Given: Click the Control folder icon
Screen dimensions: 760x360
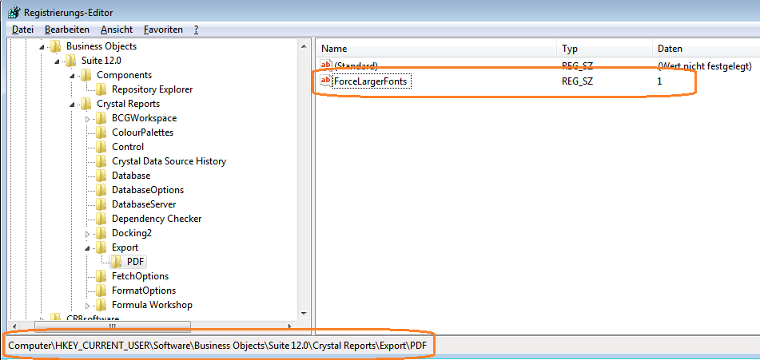Looking at the screenshot, I should tap(101, 147).
